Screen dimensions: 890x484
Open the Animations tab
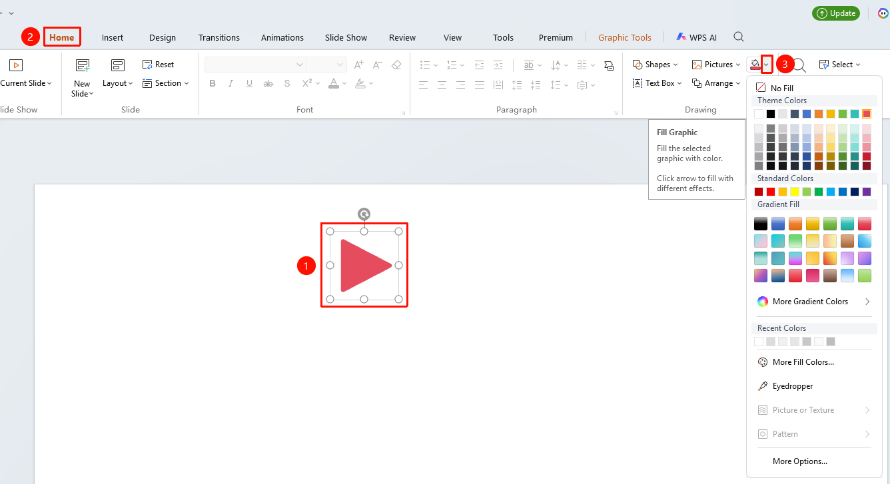coord(282,37)
